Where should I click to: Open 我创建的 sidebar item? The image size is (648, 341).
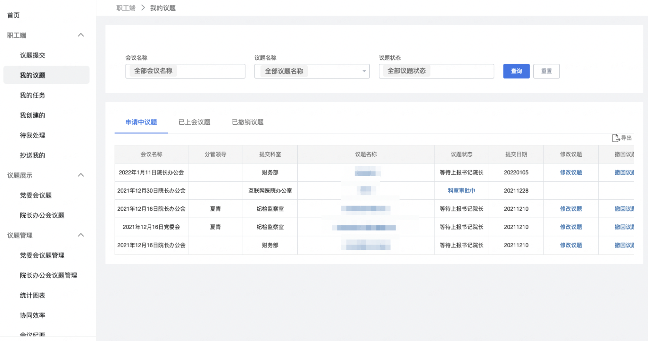(x=33, y=115)
